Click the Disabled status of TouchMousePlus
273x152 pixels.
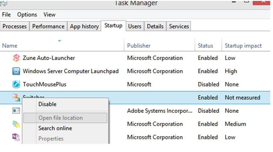click(209, 84)
